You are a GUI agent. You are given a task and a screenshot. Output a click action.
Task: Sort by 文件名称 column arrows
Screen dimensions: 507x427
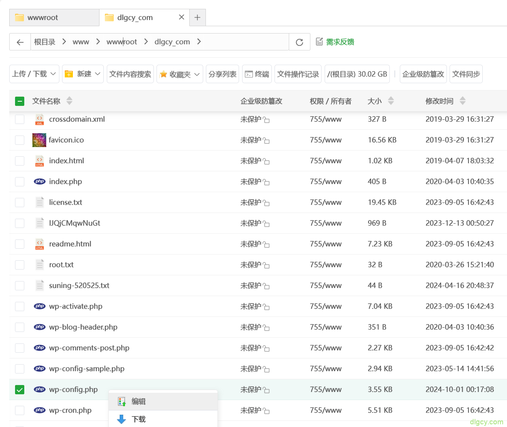click(69, 101)
